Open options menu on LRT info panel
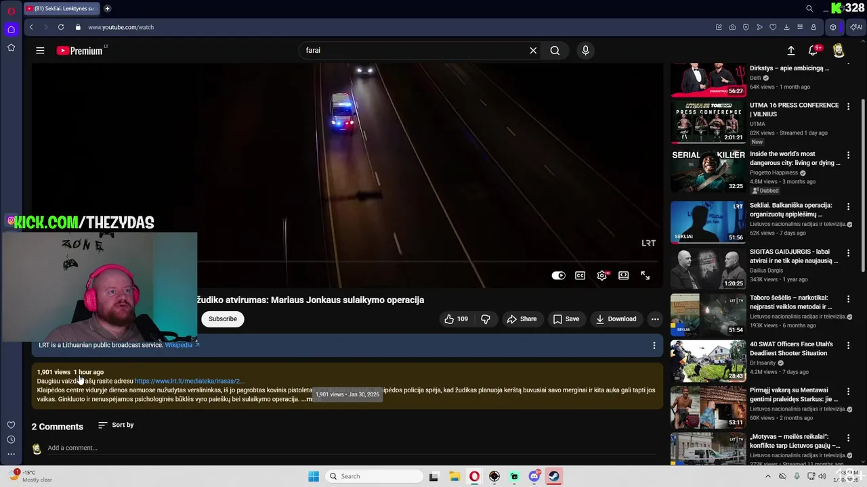867x487 pixels. (654, 346)
